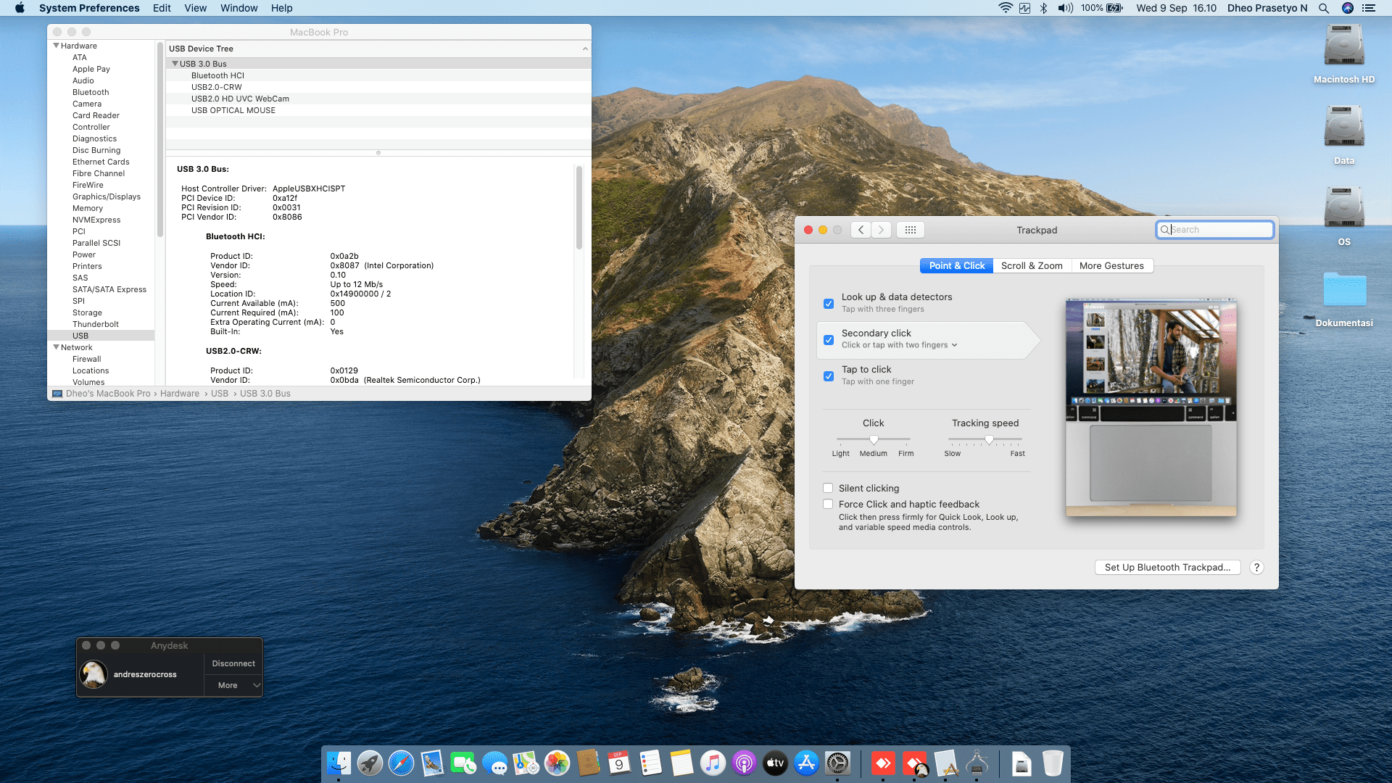
Task: Open Mail stamp icon in dock
Action: (432, 763)
